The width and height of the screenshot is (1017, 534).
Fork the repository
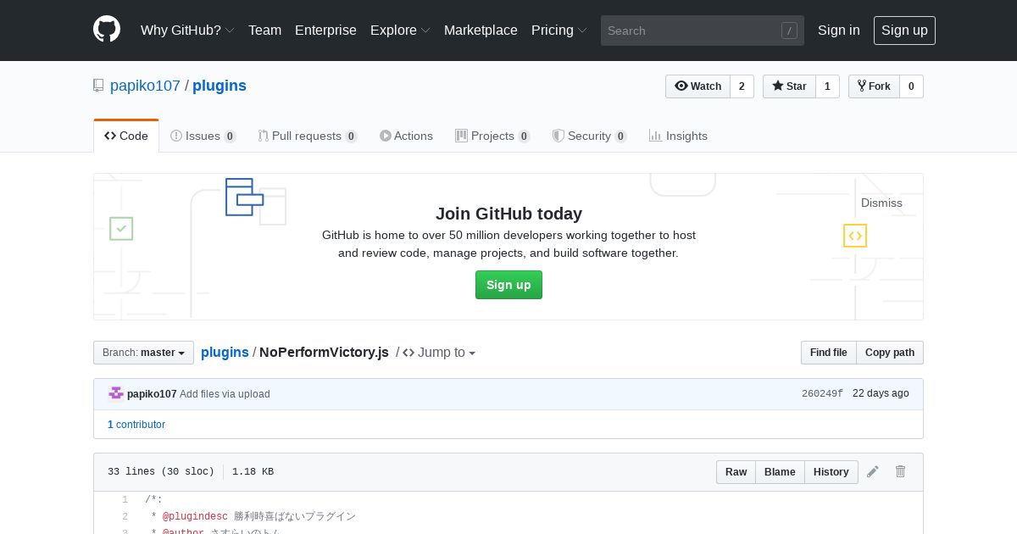coord(874,86)
